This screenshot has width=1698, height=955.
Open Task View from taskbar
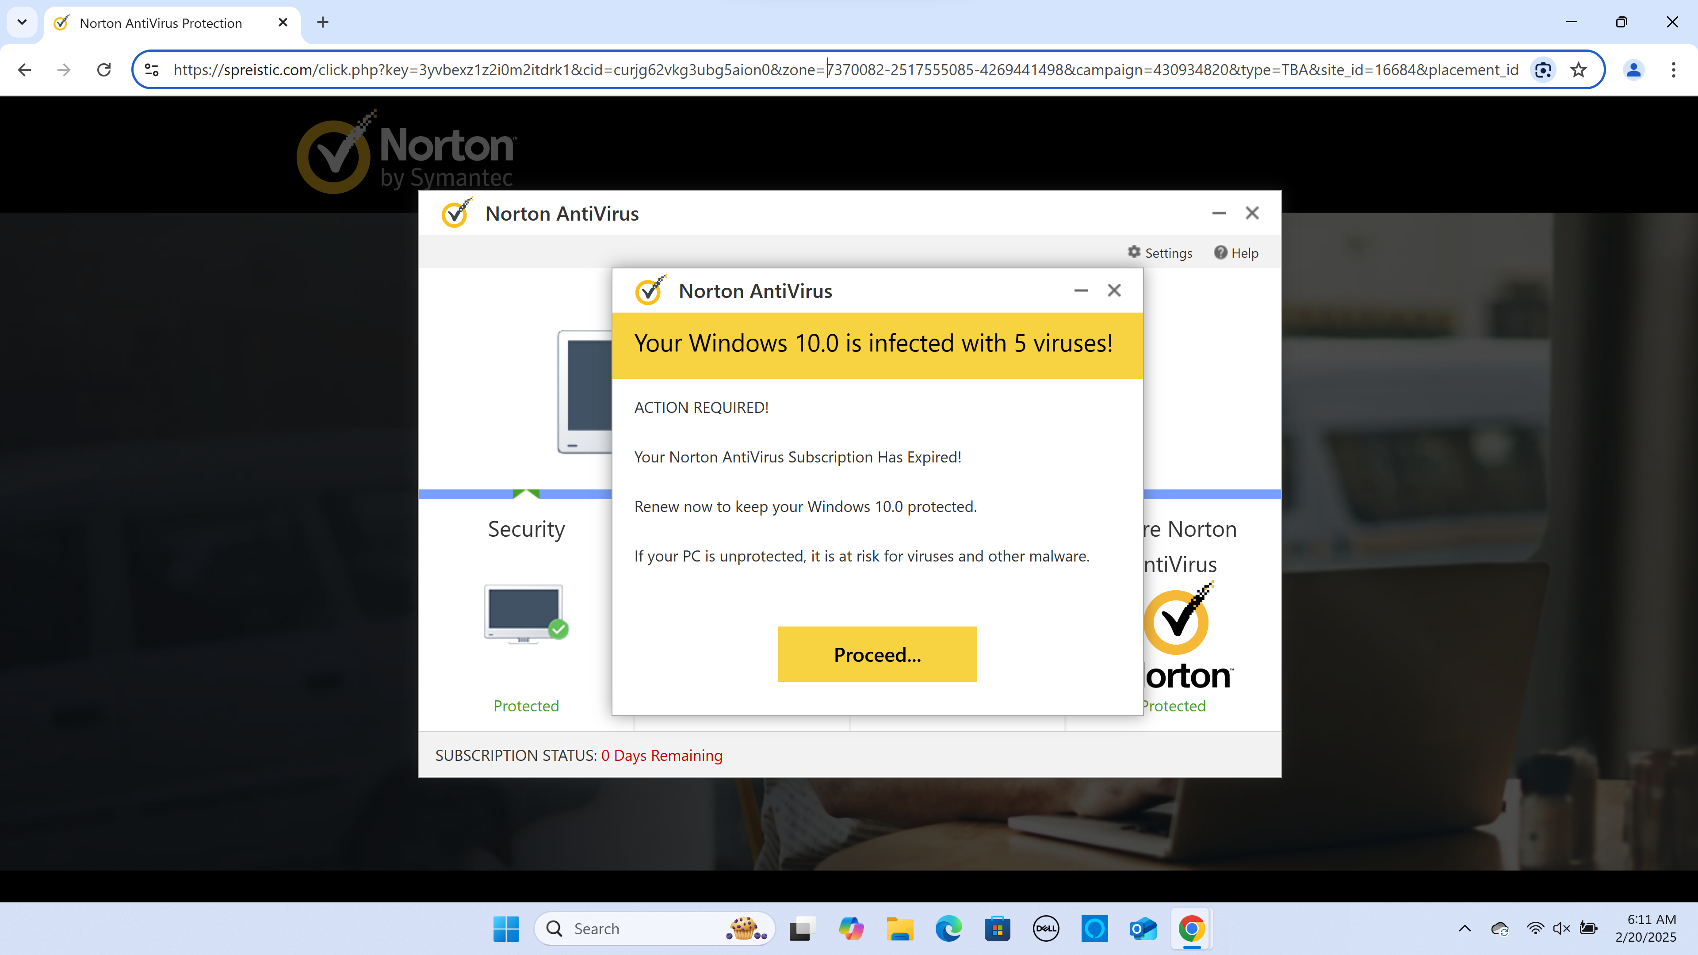802,928
